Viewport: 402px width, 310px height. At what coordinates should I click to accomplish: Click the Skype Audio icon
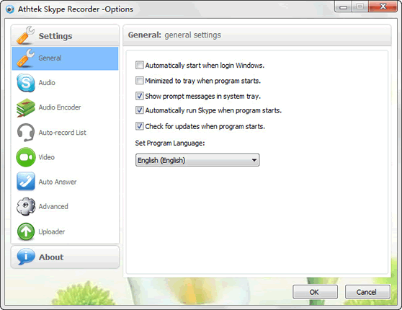pos(26,83)
